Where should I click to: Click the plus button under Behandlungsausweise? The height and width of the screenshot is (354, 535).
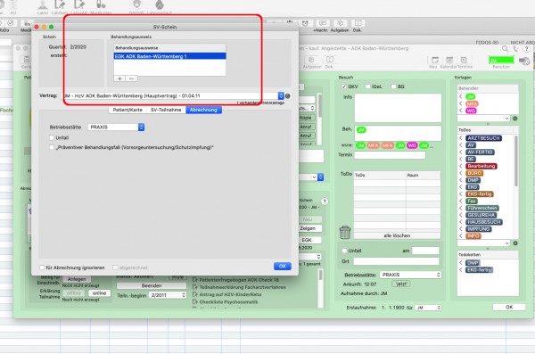click(x=119, y=78)
